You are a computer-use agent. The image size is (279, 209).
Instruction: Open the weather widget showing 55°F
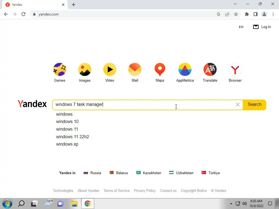click(48, 203)
